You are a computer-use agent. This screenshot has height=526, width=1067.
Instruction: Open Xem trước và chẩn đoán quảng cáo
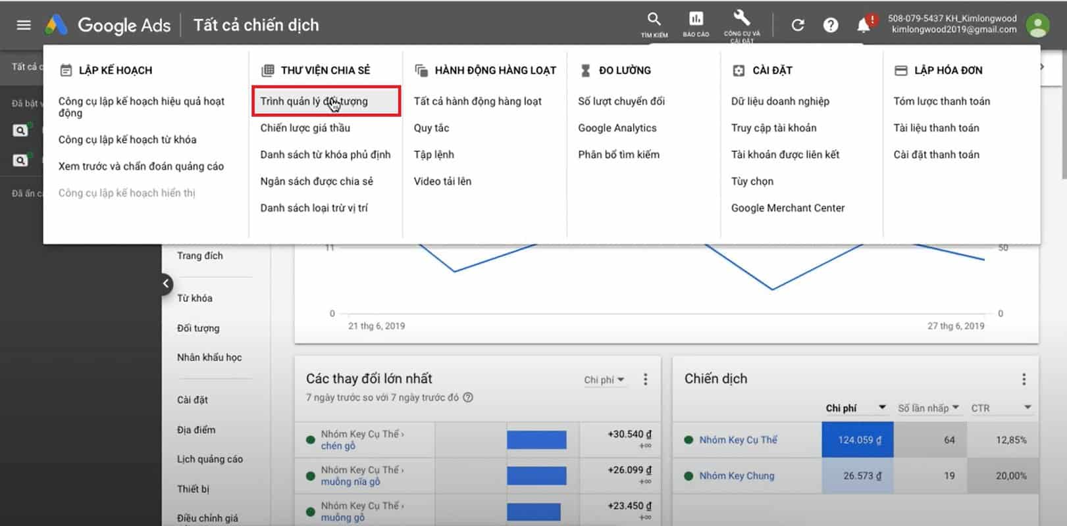click(141, 166)
